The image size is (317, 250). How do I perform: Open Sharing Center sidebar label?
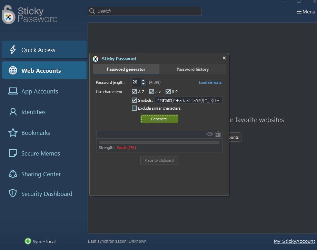41,174
